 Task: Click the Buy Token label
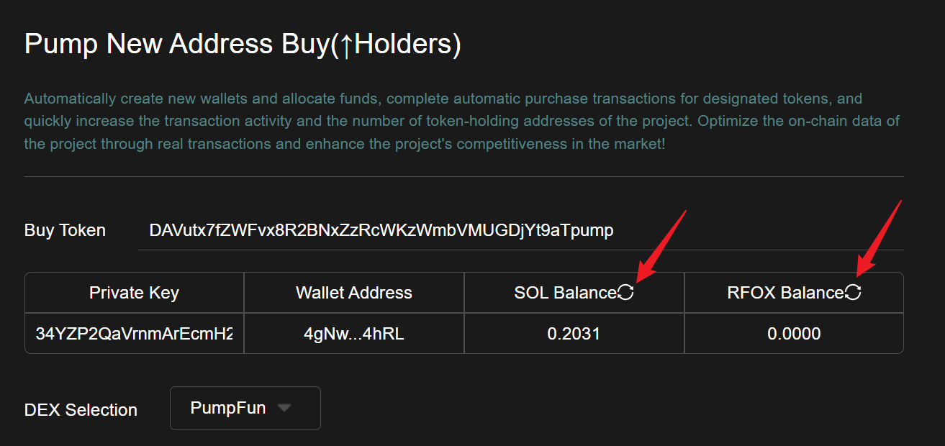tap(65, 230)
